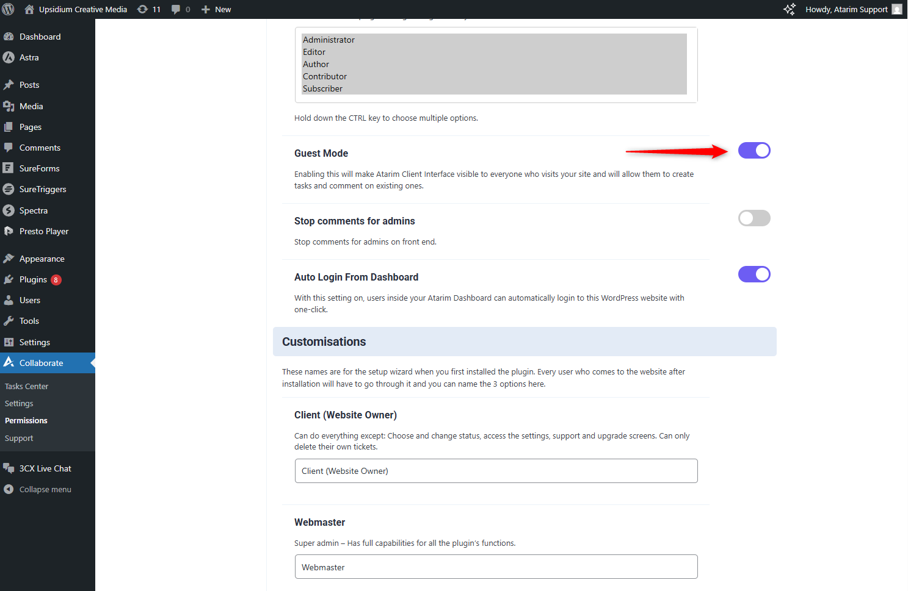Enable Stop comments for admins toggle
This screenshot has height=591, width=908.
click(754, 218)
